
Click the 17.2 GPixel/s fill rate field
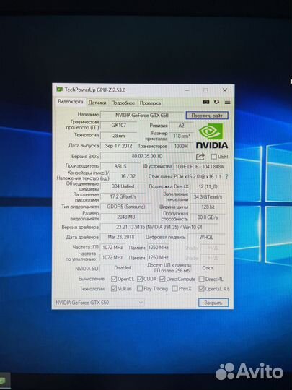(123, 196)
